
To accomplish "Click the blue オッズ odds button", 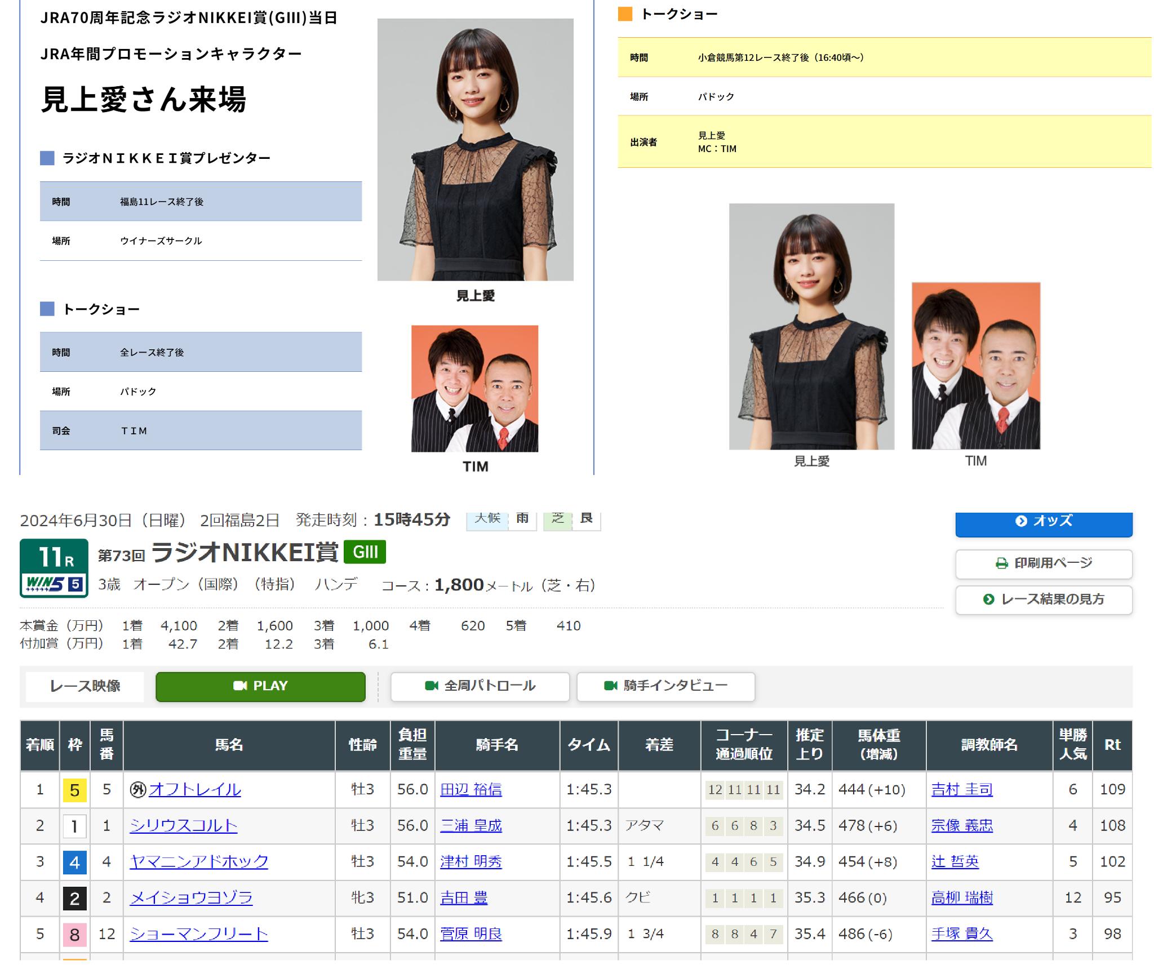I will coord(1044,522).
